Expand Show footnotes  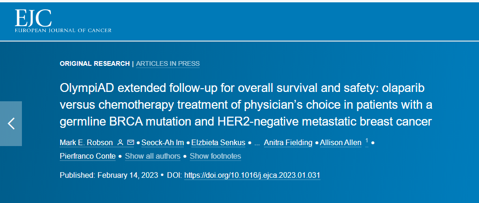coord(215,156)
